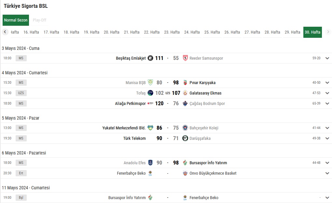Image resolution: width=332 pixels, height=203 pixels.
Task: Click the Darüşşafaka round logo
Action: pyautogui.click(x=185, y=138)
